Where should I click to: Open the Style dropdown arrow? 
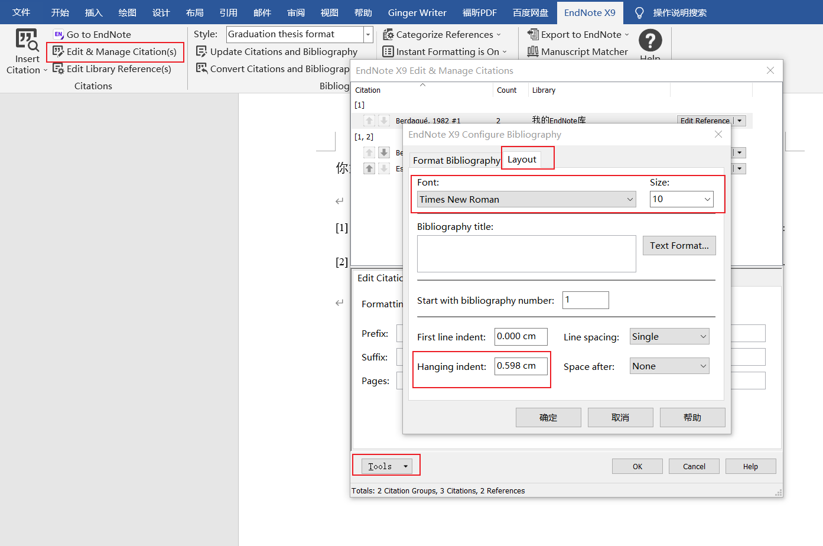tap(368, 34)
